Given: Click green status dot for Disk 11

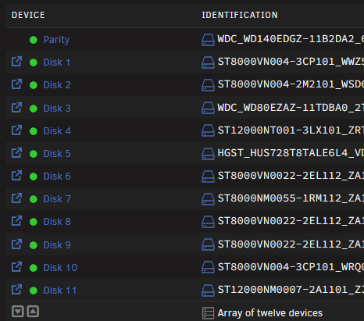Looking at the screenshot, I should (34, 291).
